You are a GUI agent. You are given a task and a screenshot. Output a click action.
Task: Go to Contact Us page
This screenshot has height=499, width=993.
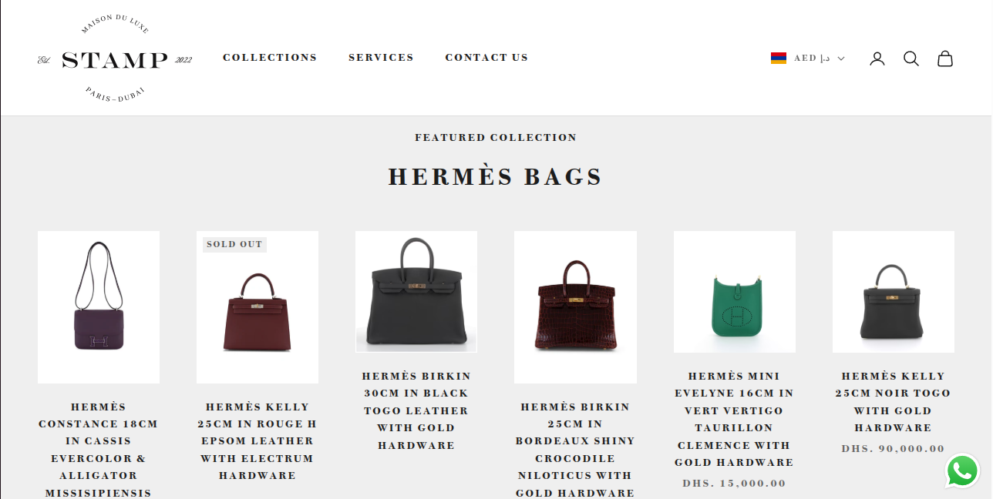click(486, 58)
